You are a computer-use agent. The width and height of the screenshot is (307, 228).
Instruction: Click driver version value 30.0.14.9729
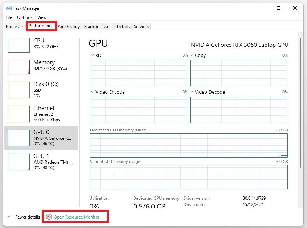(254, 198)
